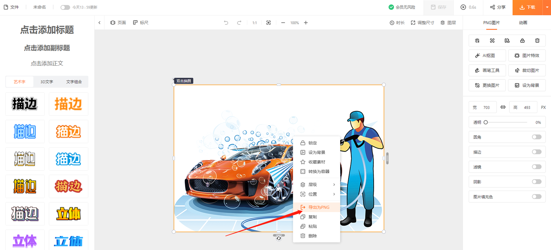Click the center-focus icon in the properties panel
The height and width of the screenshot is (250, 551).
tap(492, 41)
